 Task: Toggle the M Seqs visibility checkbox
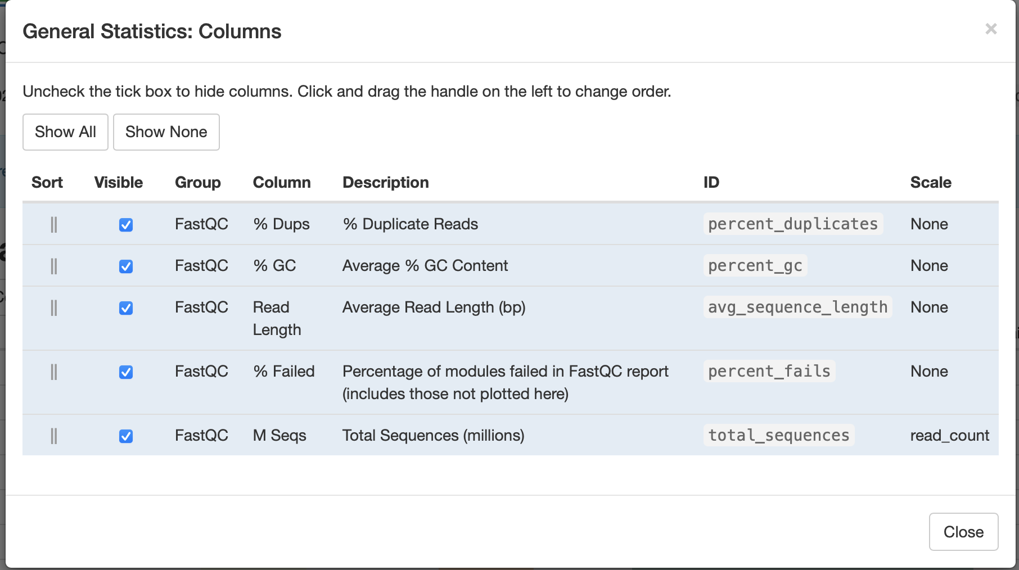pyautogui.click(x=126, y=436)
